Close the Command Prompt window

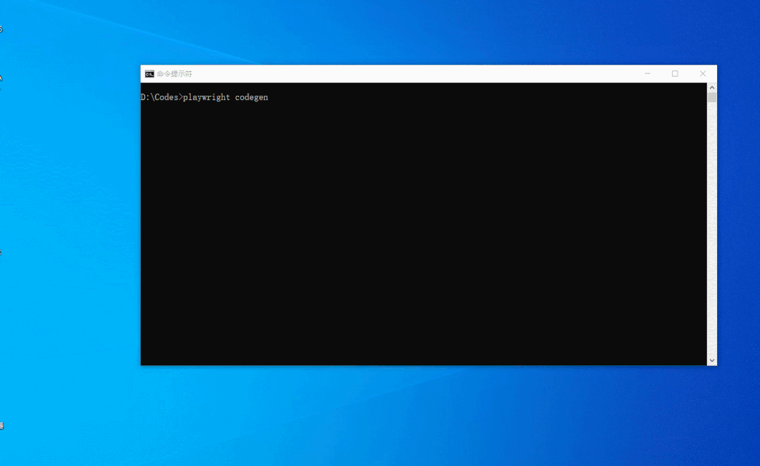point(703,74)
